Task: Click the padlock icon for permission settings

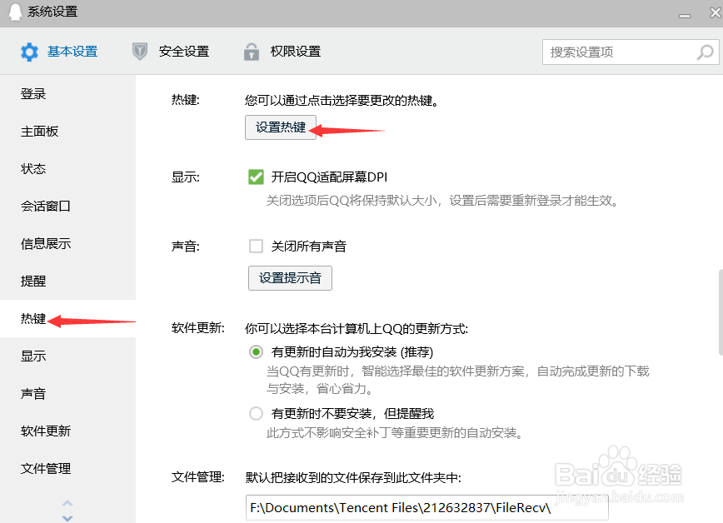Action: point(252,52)
